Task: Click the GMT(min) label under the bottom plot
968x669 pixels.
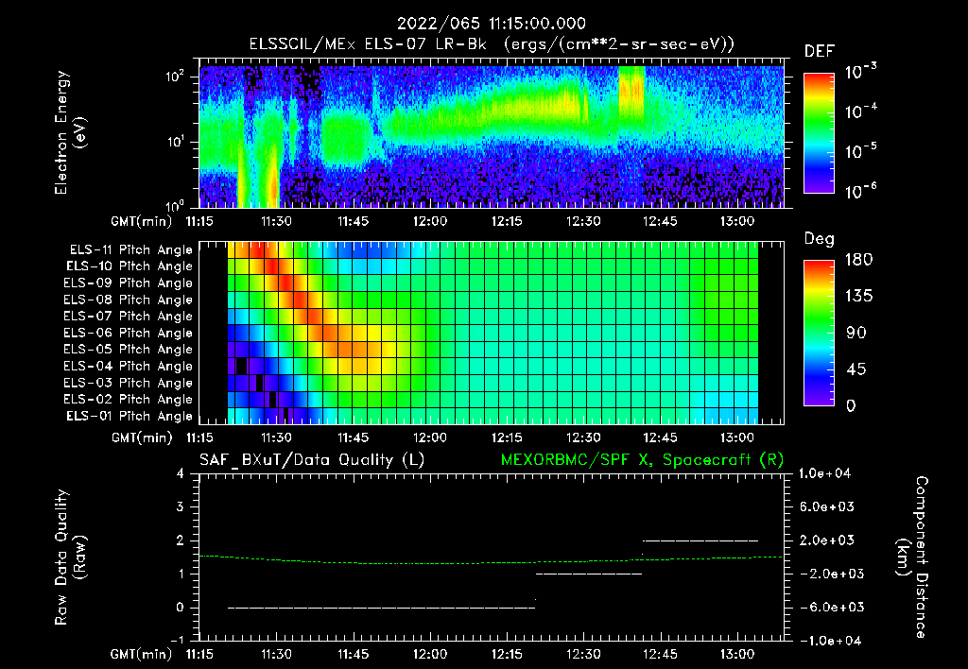Action: coord(142,654)
